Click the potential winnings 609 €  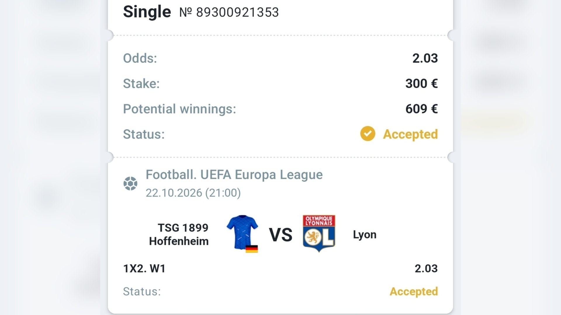pos(421,109)
